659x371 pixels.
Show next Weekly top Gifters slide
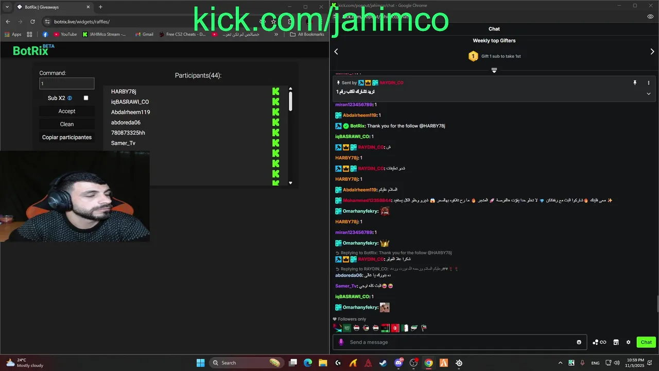click(652, 52)
